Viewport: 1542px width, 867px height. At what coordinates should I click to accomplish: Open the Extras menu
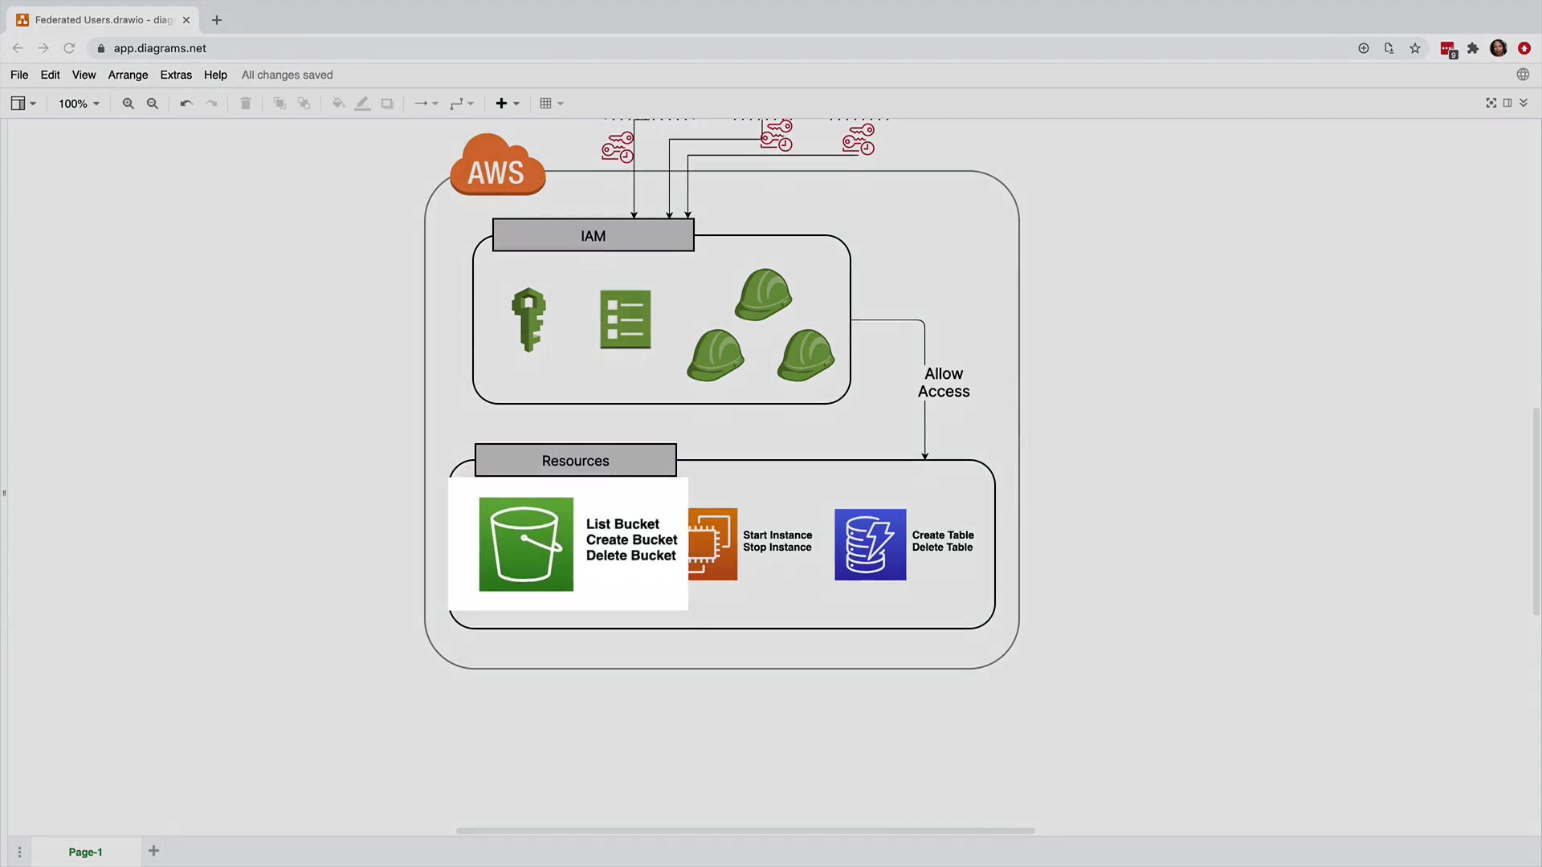pyautogui.click(x=176, y=75)
